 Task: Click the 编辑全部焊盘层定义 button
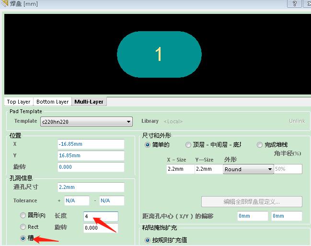(252, 202)
